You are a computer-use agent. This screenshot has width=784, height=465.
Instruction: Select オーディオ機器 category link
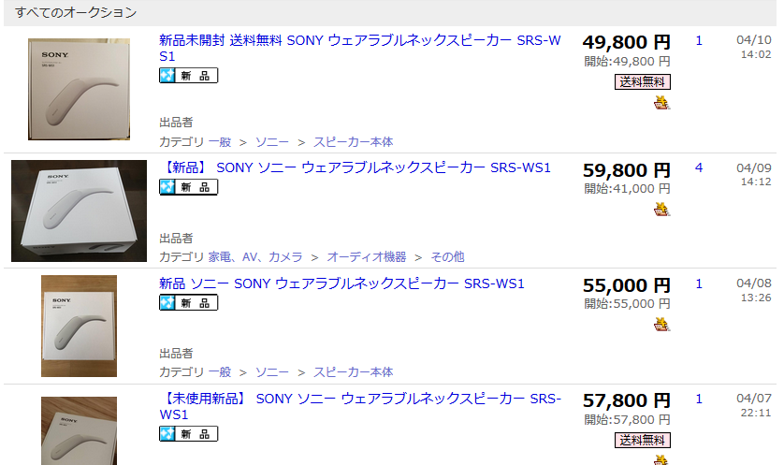367,257
